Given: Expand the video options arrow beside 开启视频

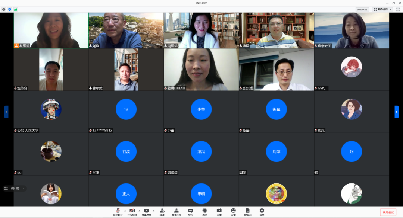Looking at the screenshot, I should [139, 211].
